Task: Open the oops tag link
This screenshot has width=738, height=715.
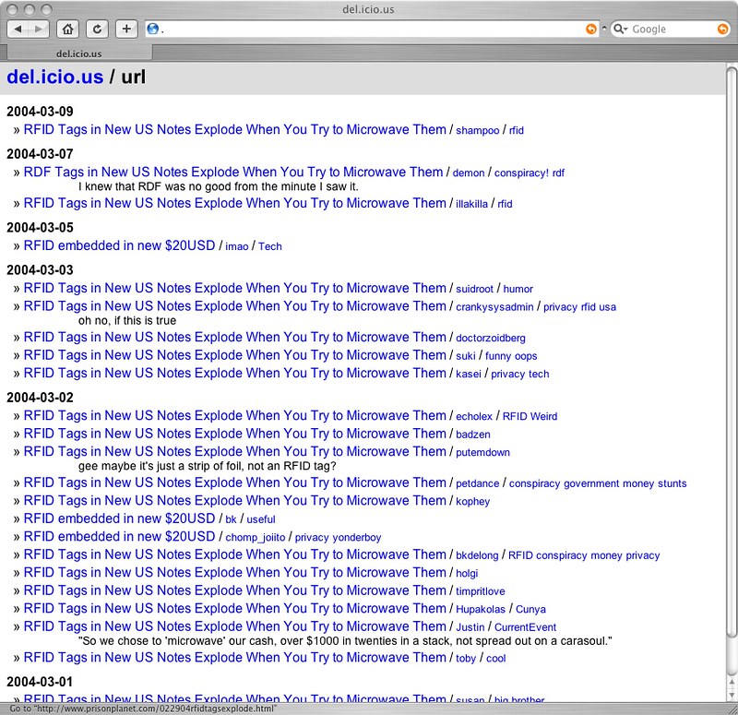Action: point(526,356)
